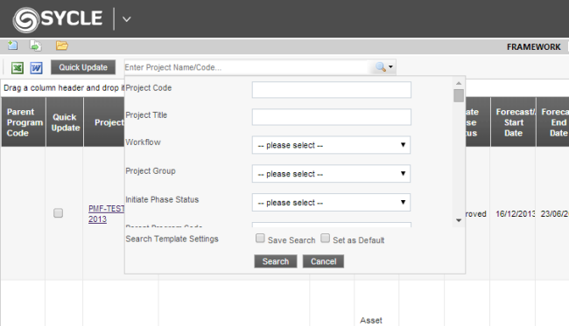Enable the Set as Default checkbox

325,238
